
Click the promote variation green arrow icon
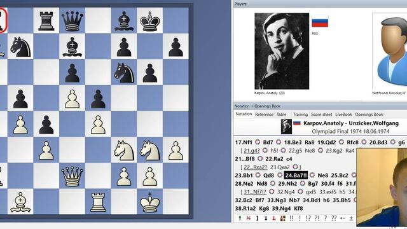tap(240, 218)
